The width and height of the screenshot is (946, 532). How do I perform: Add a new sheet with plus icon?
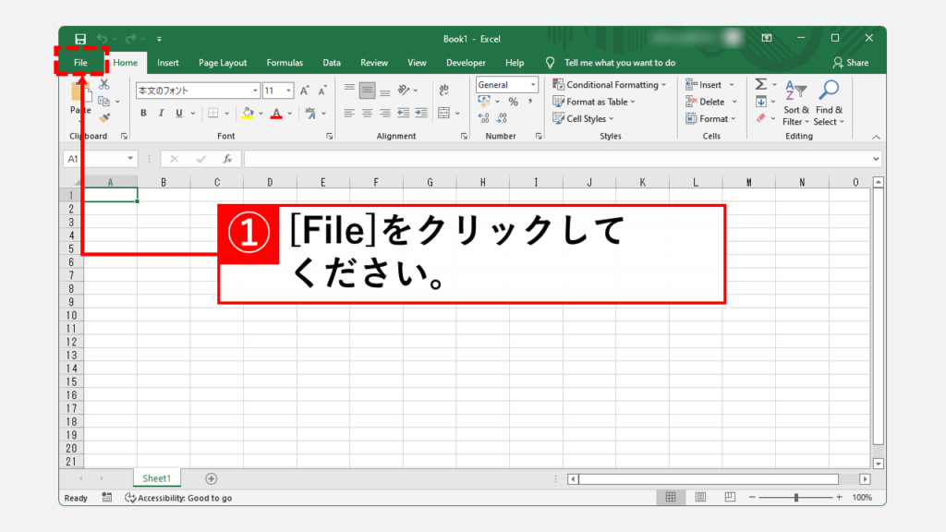[x=212, y=478]
